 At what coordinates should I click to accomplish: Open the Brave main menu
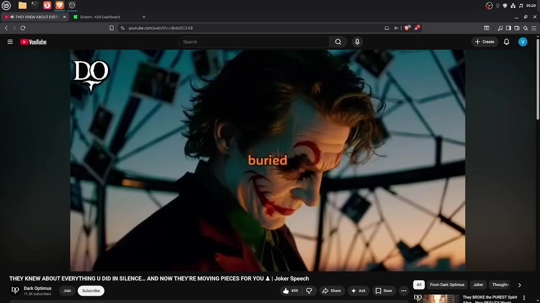point(534,28)
